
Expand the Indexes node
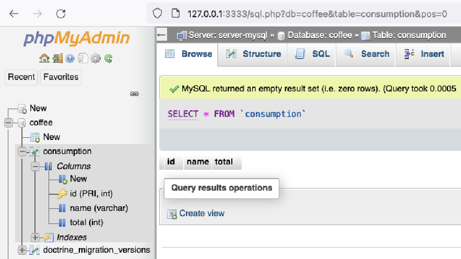pyautogui.click(x=36, y=237)
